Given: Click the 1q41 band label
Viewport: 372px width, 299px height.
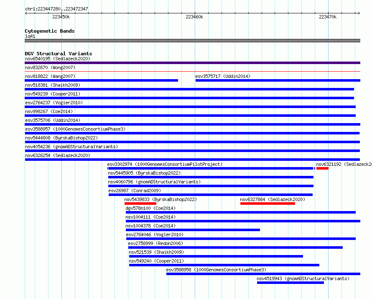Looking at the screenshot, I should point(30,36).
